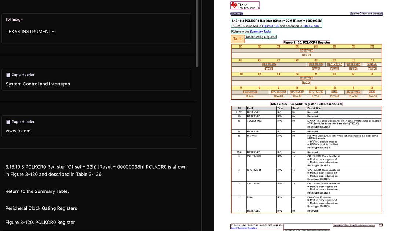
Task: Click the Image block icon
Action: coord(8,20)
